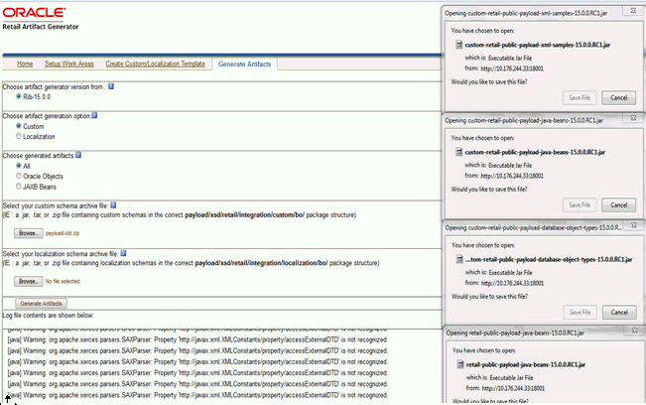Open help icon beside localization schema archive file
This screenshot has width=646, height=405.
[123, 253]
